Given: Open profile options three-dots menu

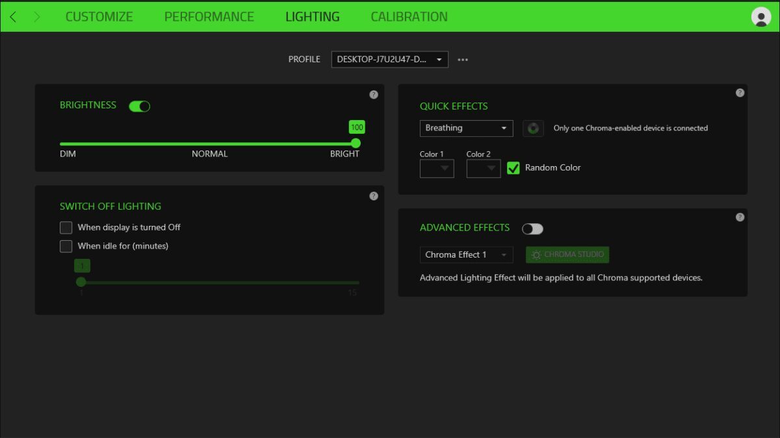Looking at the screenshot, I should (463, 59).
